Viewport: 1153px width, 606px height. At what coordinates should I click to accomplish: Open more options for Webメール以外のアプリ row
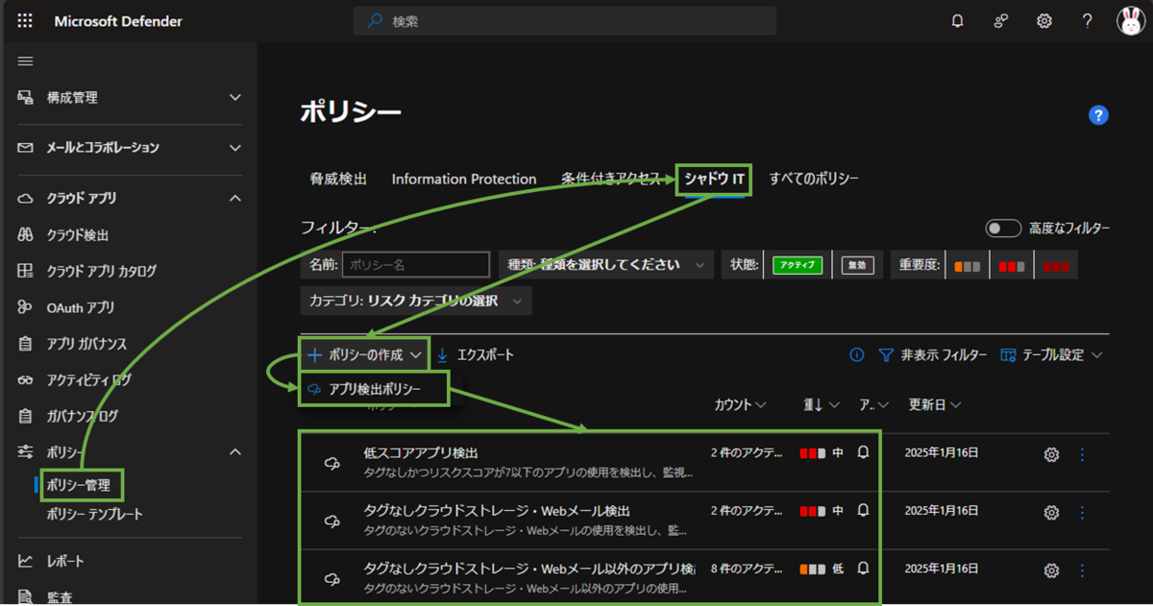pos(1083,570)
